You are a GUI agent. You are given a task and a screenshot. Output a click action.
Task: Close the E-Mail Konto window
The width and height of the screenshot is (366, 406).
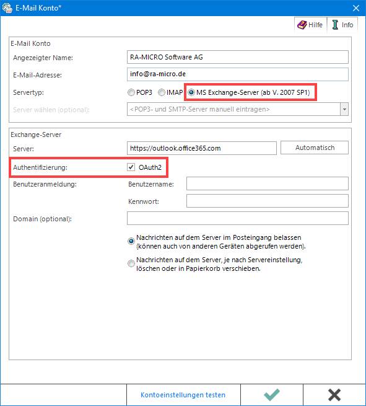[356, 8]
